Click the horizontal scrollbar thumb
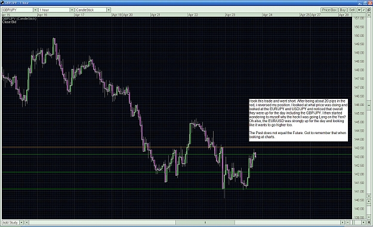Viewport: 373px width, 227px height. tap(205, 222)
